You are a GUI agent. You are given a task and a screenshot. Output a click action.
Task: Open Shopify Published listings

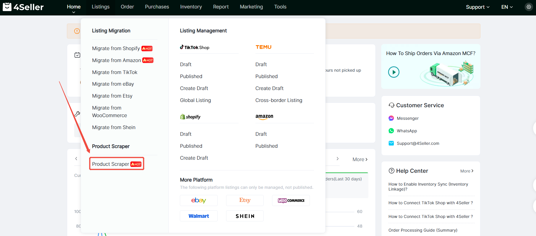(x=191, y=146)
